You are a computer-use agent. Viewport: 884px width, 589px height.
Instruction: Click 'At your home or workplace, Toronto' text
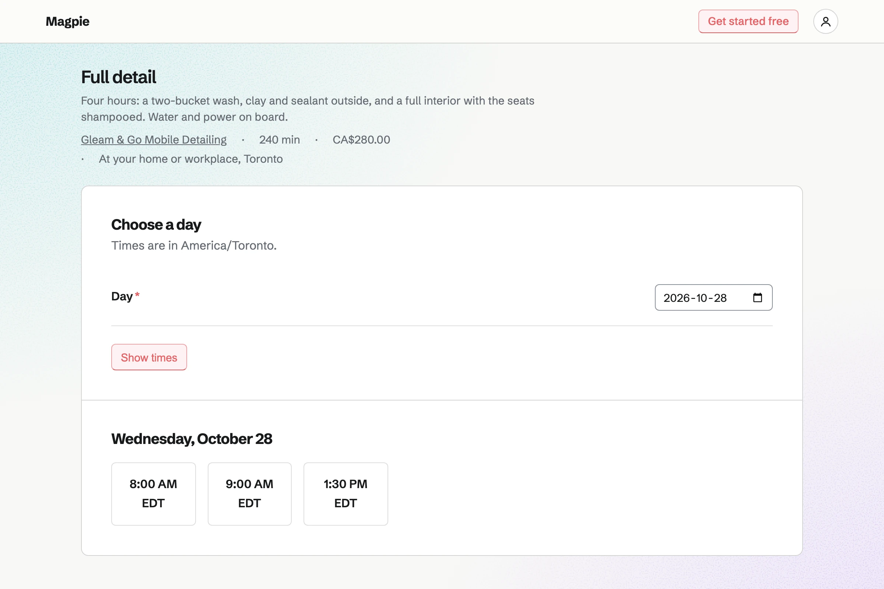coord(190,159)
